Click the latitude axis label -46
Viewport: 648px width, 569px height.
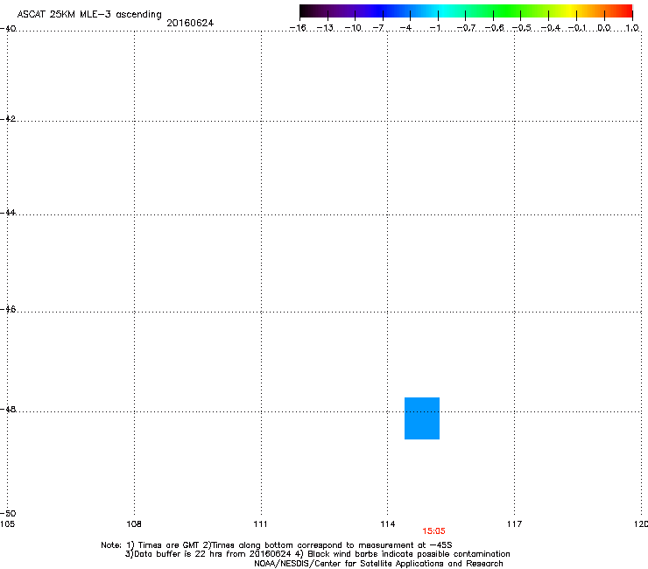click(x=8, y=309)
